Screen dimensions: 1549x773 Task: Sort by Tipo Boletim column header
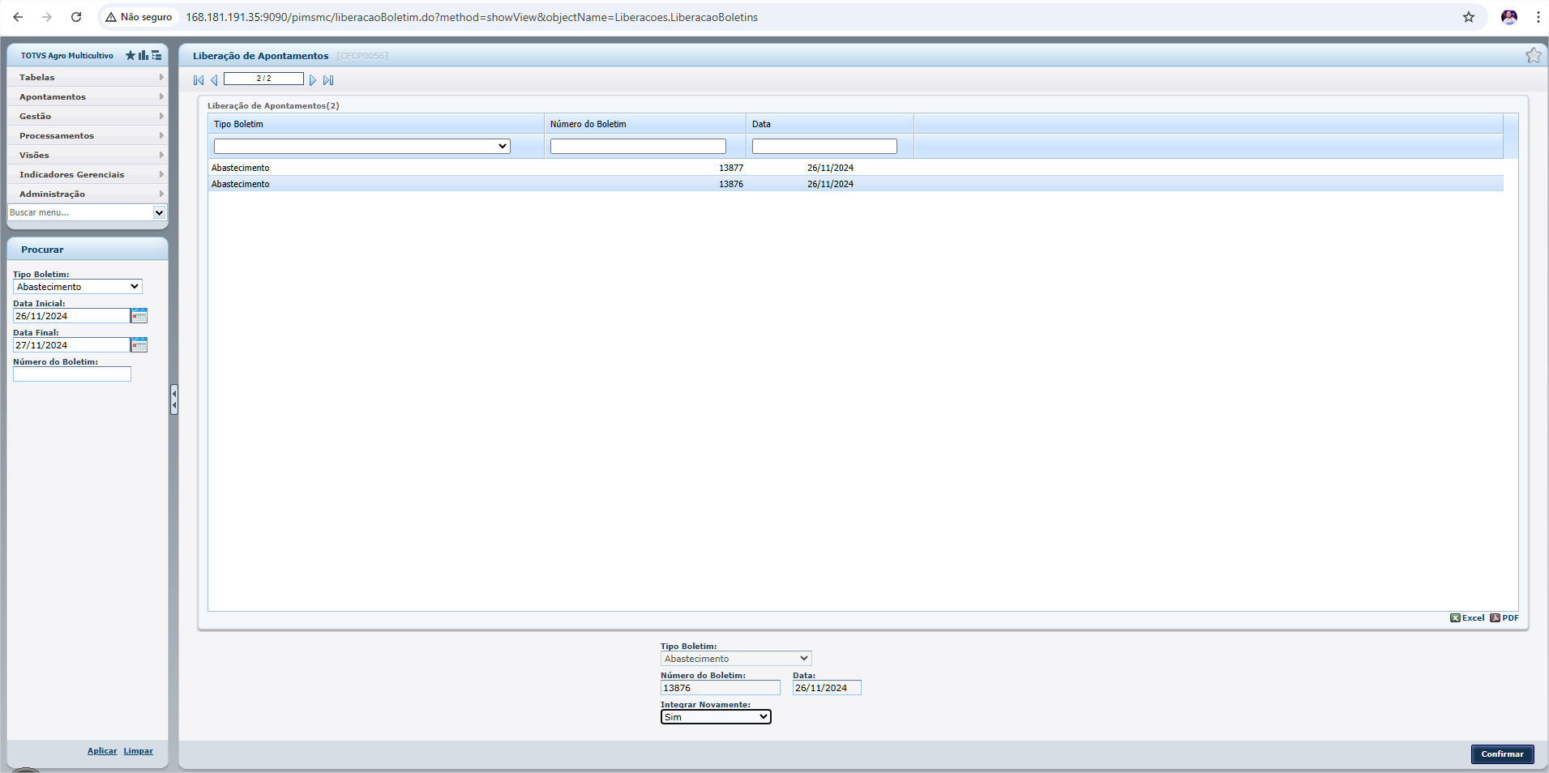[x=376, y=124]
